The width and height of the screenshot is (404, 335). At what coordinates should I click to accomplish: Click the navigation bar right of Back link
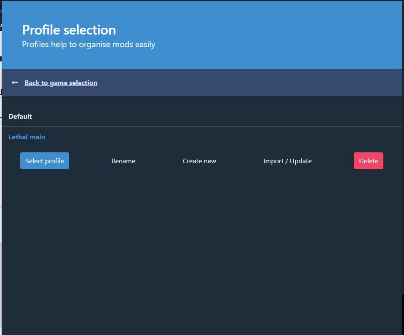pyautogui.click(x=253, y=83)
